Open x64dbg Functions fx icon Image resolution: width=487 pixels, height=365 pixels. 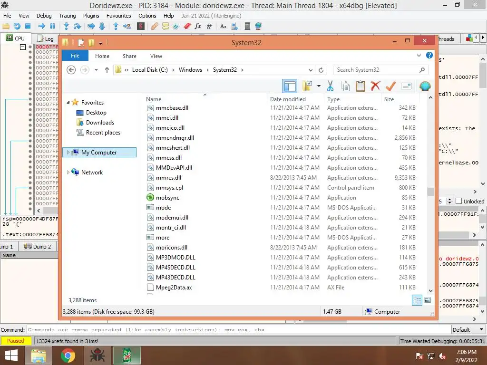coord(198,26)
